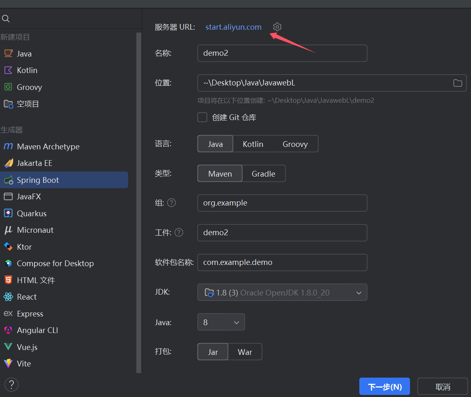
Task: Focus the 名称 project name field
Action: tap(282, 53)
